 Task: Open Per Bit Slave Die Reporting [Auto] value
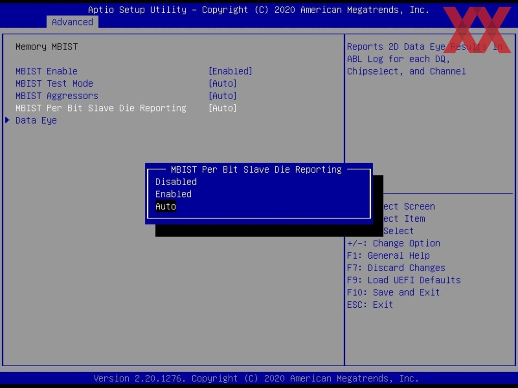point(222,108)
